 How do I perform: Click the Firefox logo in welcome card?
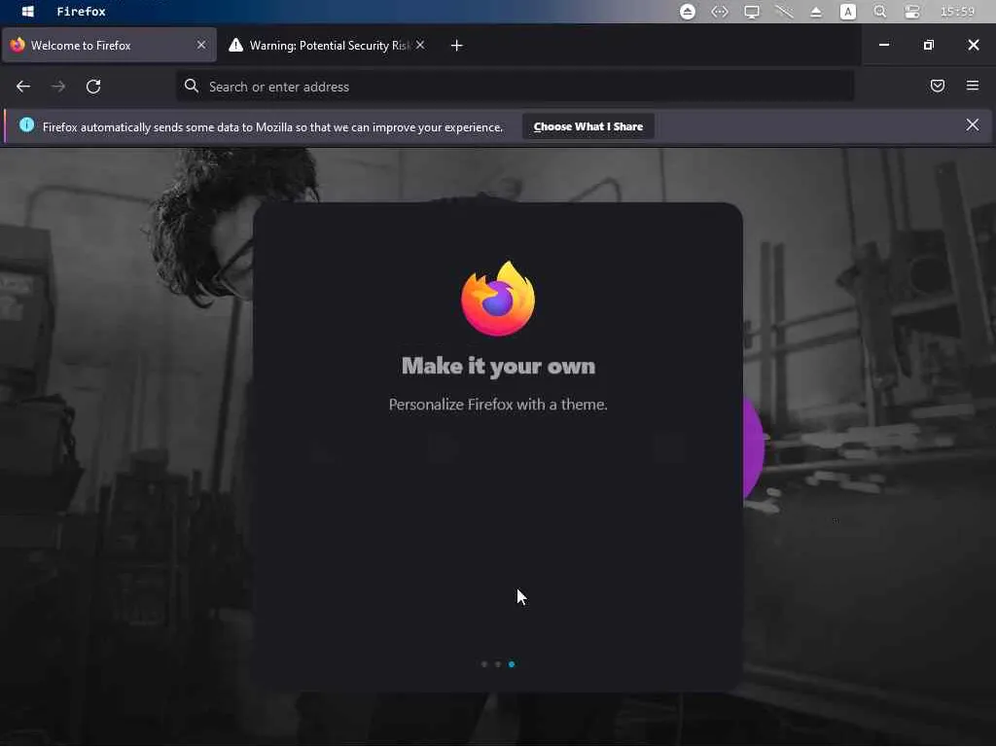click(498, 298)
